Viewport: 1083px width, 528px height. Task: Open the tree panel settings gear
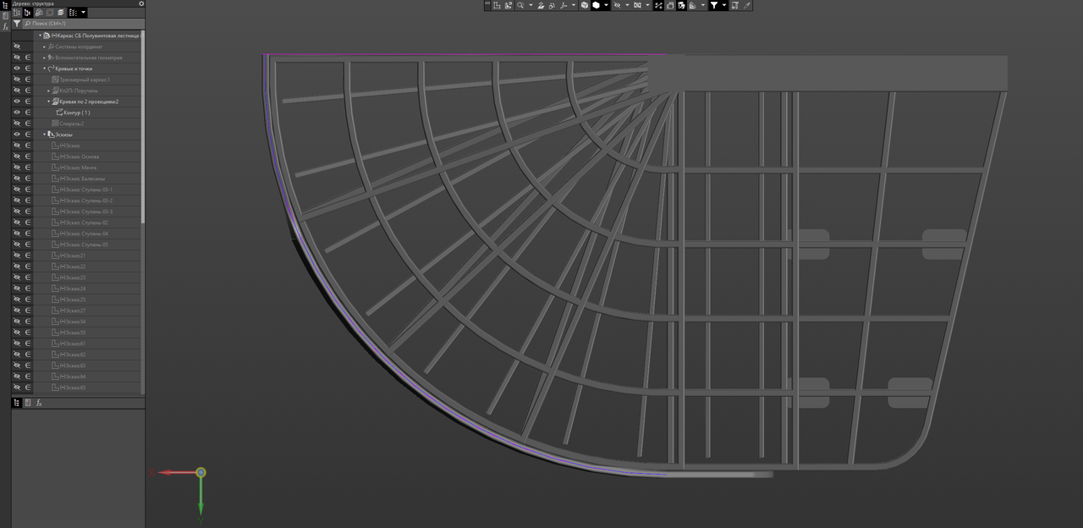click(141, 3)
